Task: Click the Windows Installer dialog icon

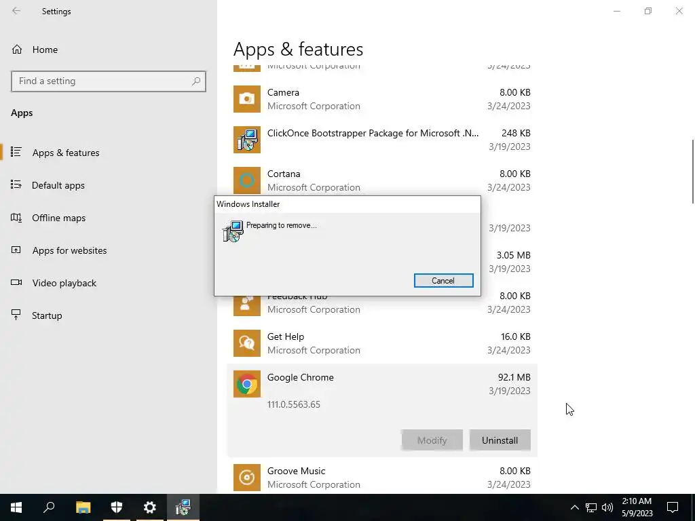Action: [233, 231]
